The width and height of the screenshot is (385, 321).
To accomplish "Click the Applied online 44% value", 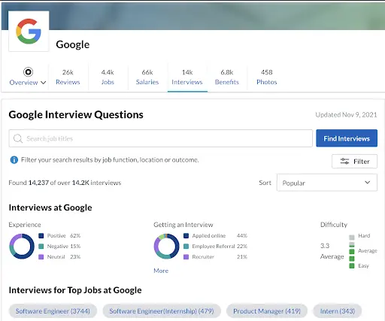I will coord(242,236).
